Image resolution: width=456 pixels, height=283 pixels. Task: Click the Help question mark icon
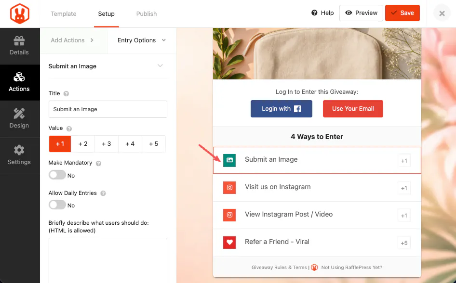[314, 13]
